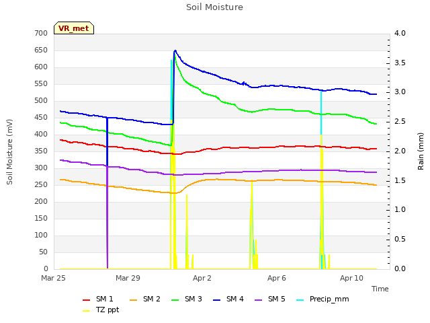Click the Soil Moisture chart title
The width and height of the screenshot is (430, 323).
pos(215,7)
